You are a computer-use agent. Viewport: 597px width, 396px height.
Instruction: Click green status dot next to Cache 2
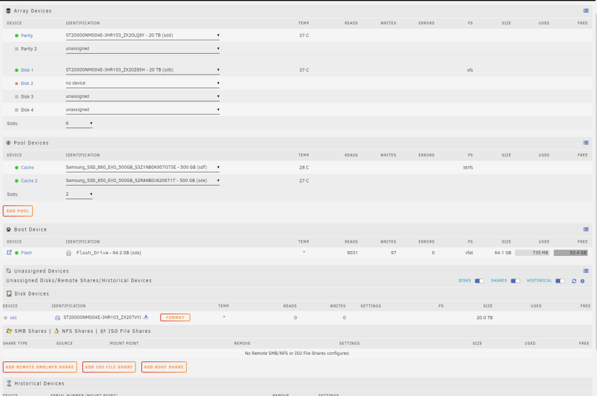[16, 181]
